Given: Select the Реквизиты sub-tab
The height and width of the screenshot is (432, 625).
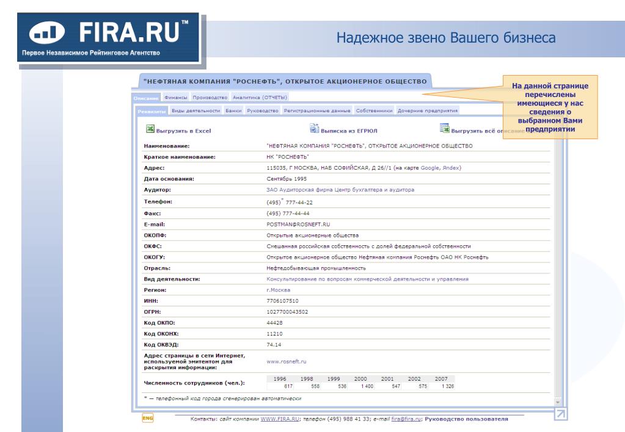Looking at the screenshot, I should [x=152, y=112].
